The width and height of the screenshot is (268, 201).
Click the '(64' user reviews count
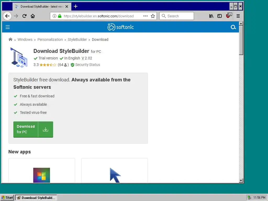[63, 65]
